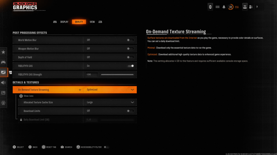
Task: Select the Controller settings sidebar icon
Action: (x=3, y=62)
